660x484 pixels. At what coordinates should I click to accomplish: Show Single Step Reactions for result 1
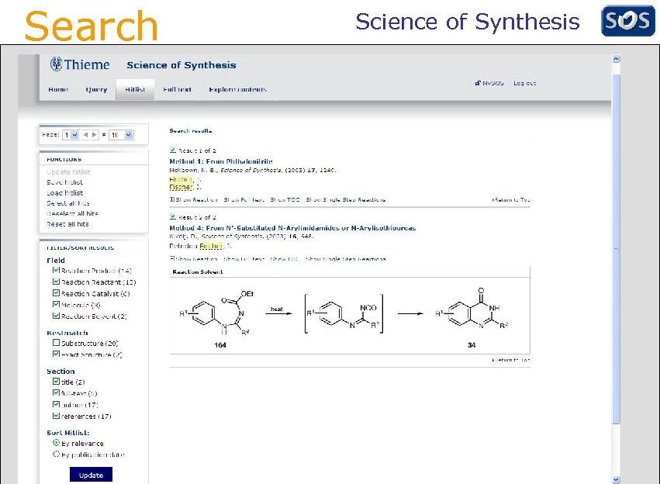(346, 199)
